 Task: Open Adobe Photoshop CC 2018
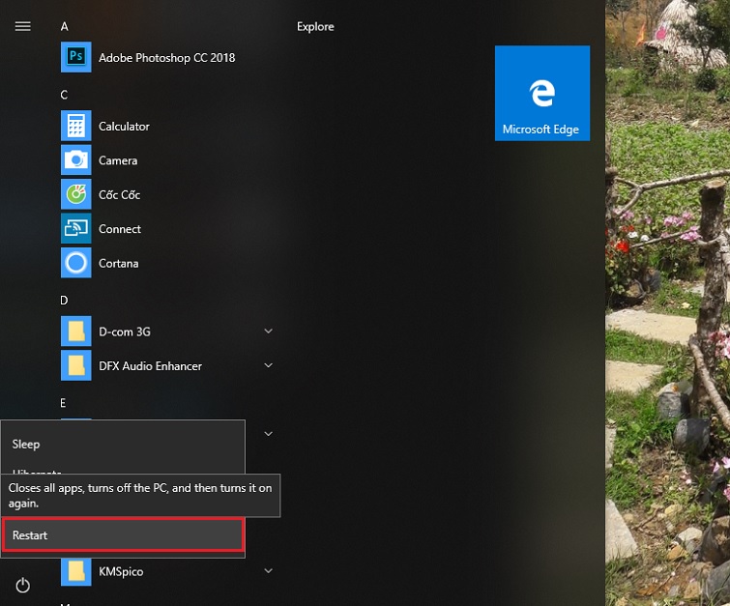coord(165,58)
